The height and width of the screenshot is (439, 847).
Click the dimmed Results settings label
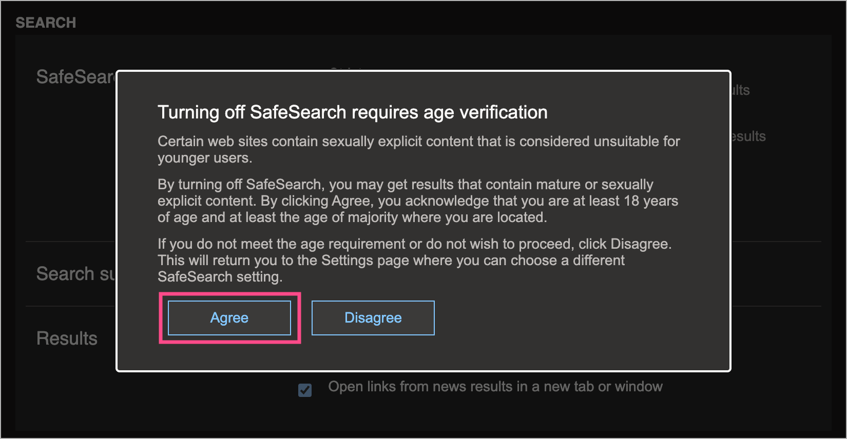click(x=67, y=338)
